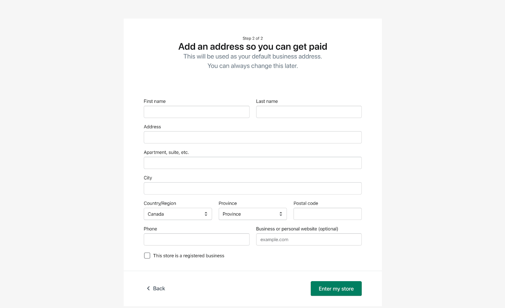Click the Postal code field
The image size is (505, 308).
point(327,214)
